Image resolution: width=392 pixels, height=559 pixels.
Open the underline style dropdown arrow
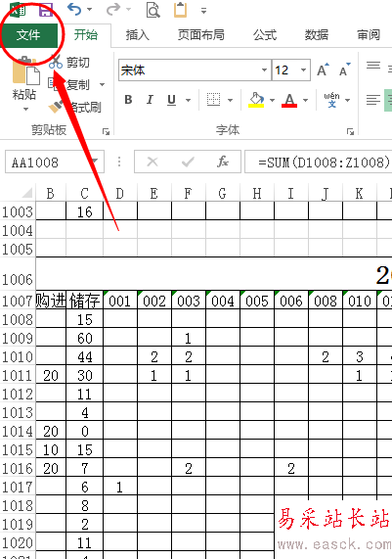click(x=188, y=100)
